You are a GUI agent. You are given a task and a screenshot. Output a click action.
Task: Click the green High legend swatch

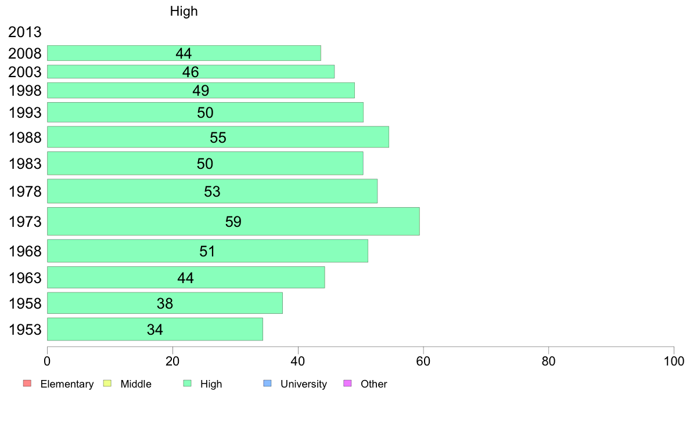(x=187, y=383)
